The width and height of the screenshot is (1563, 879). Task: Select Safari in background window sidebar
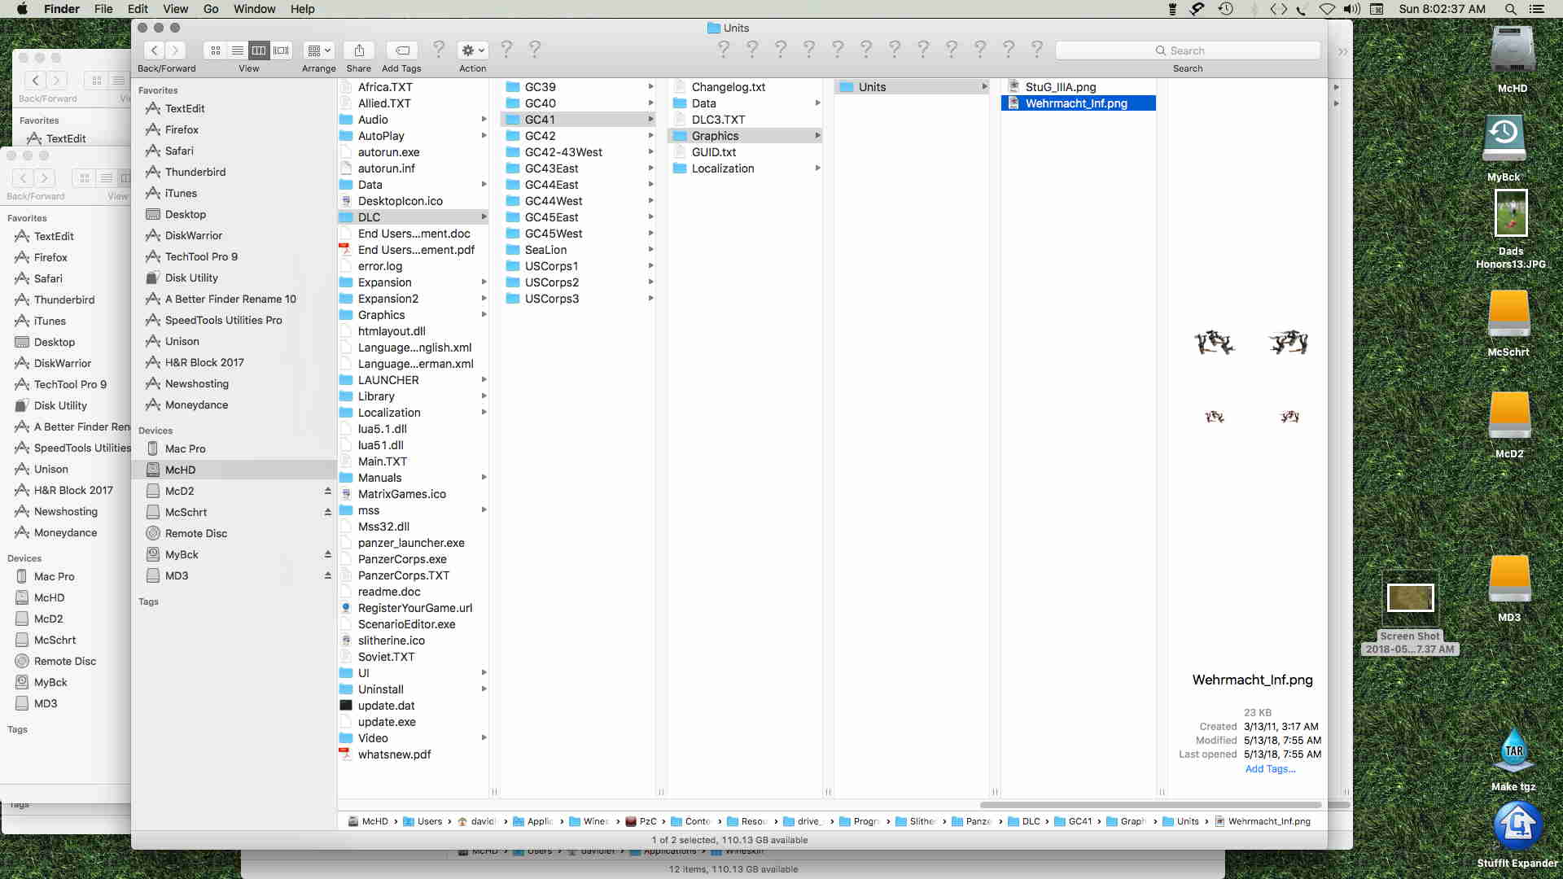[48, 278]
